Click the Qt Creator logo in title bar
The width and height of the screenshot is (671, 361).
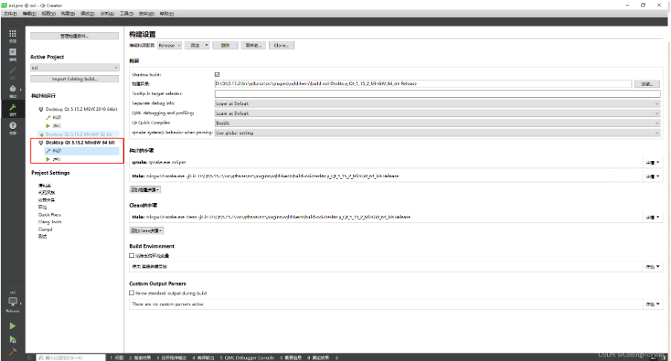[4, 5]
